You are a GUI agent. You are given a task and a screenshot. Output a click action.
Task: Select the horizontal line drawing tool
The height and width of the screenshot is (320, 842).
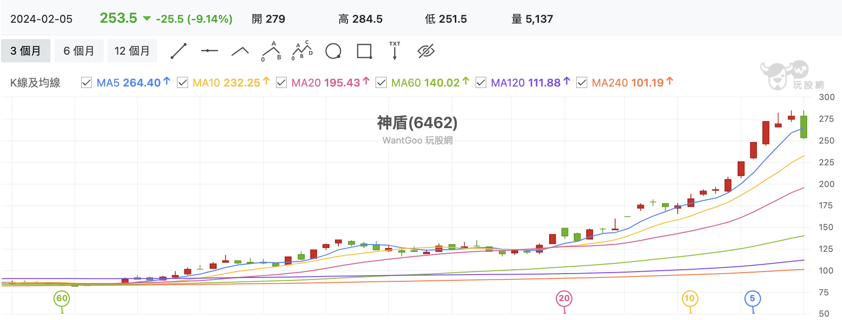(x=209, y=51)
